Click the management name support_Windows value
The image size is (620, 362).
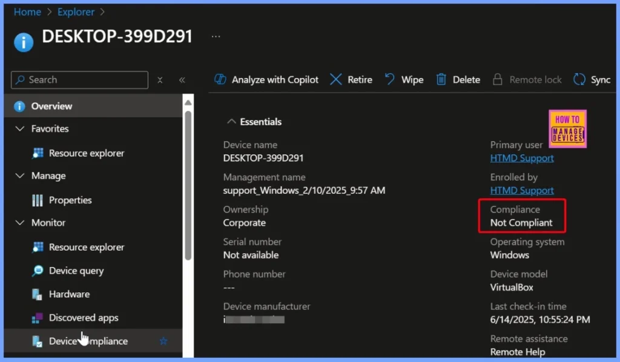click(x=304, y=191)
